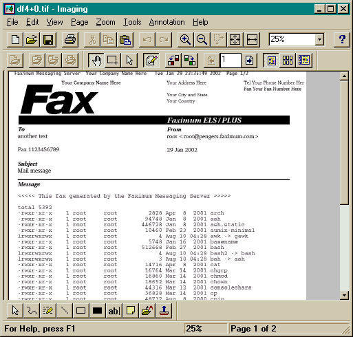The height and width of the screenshot is (337, 353).
Task: Zoom out with magnifier minus icon
Action: [x=202, y=40]
